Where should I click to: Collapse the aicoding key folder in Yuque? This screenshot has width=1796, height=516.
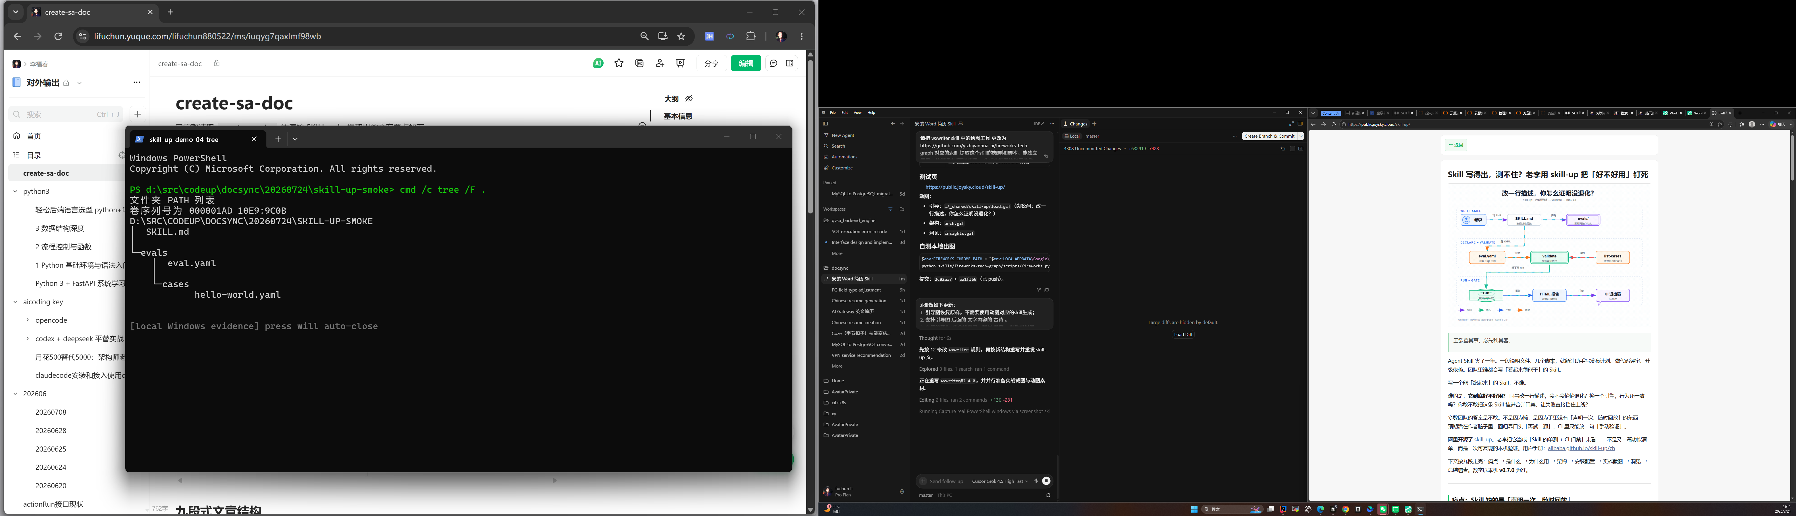[x=15, y=302]
